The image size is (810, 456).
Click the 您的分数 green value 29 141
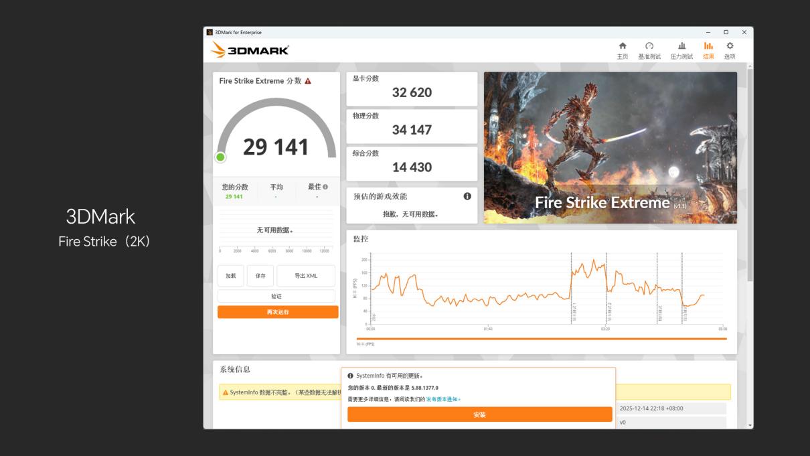pos(234,197)
